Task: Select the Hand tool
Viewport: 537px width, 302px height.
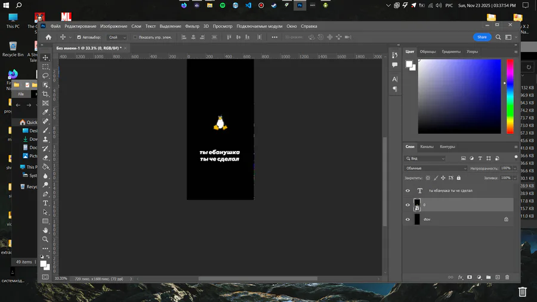Action: coord(45,230)
